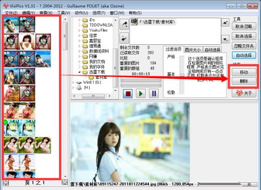Screen dimensions: 261x190
Task: Open the 查看(X) menu
Action: pos(46,13)
